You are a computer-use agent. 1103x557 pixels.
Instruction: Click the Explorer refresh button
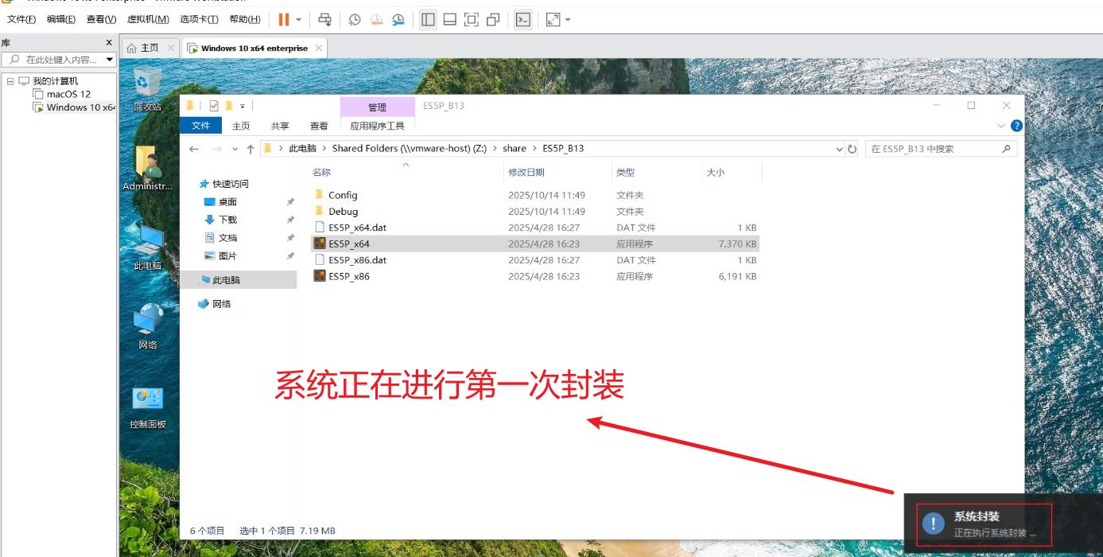click(x=852, y=149)
